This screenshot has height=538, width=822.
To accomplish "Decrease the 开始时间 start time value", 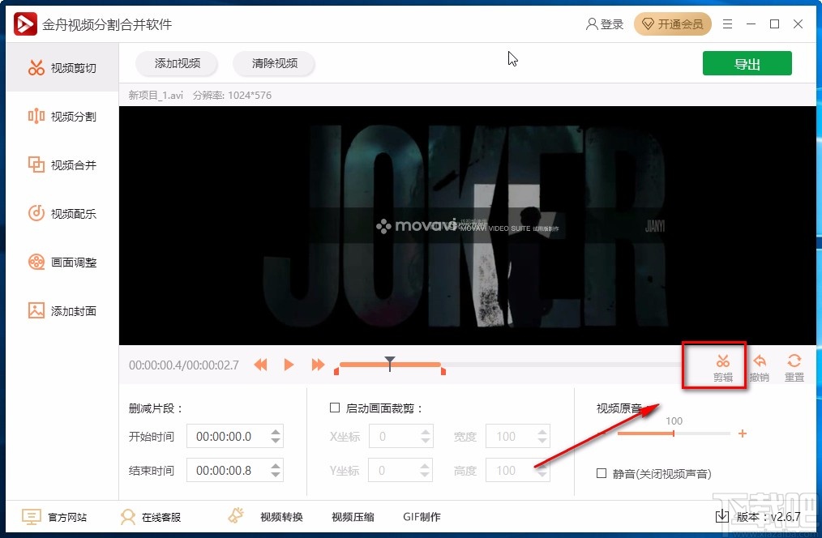I will (x=276, y=441).
